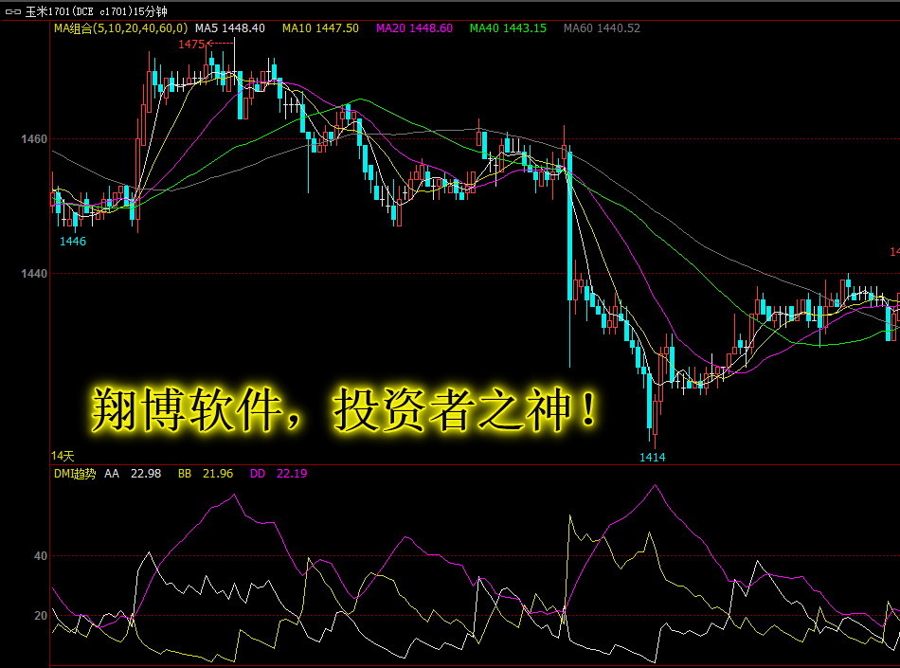Click the DD 22.19 value
The image size is (900, 668).
coord(279,474)
